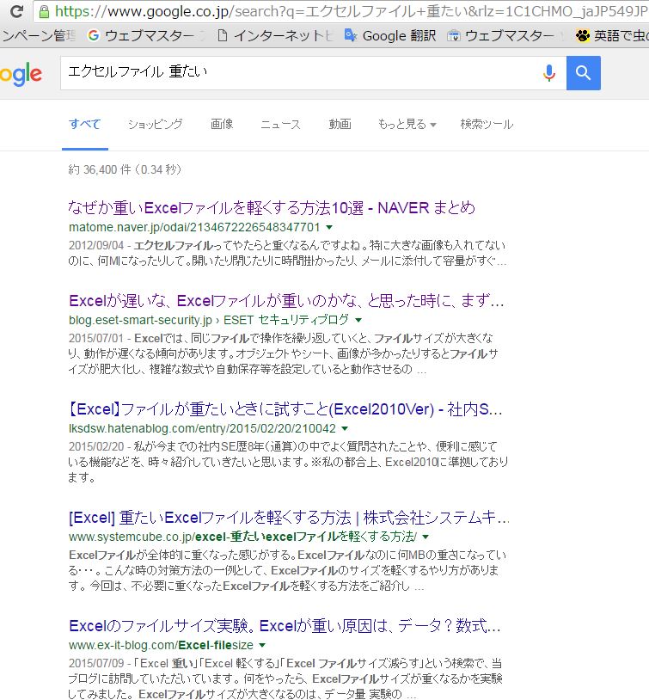Expand the もっと見る dropdown

(407, 124)
